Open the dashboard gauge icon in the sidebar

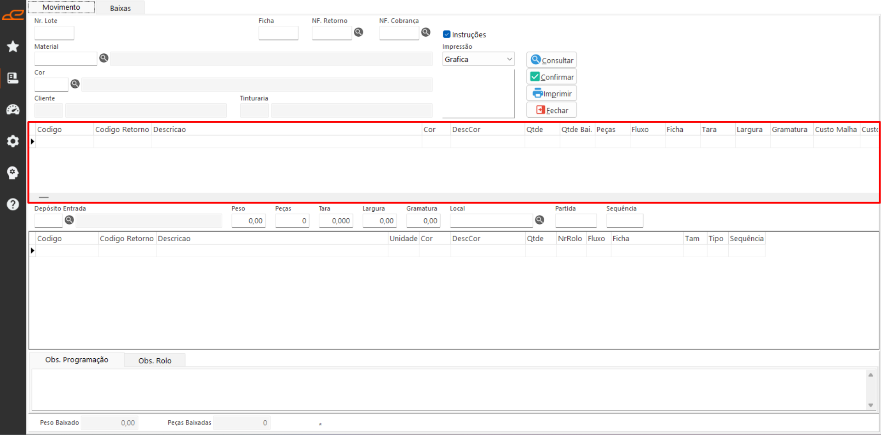point(13,109)
